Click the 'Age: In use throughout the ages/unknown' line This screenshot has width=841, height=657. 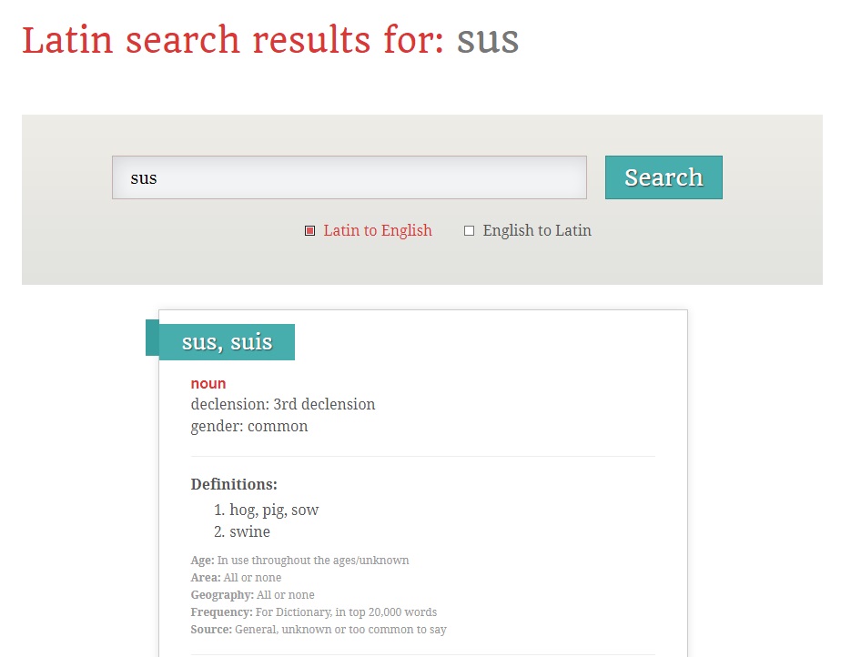tap(299, 561)
